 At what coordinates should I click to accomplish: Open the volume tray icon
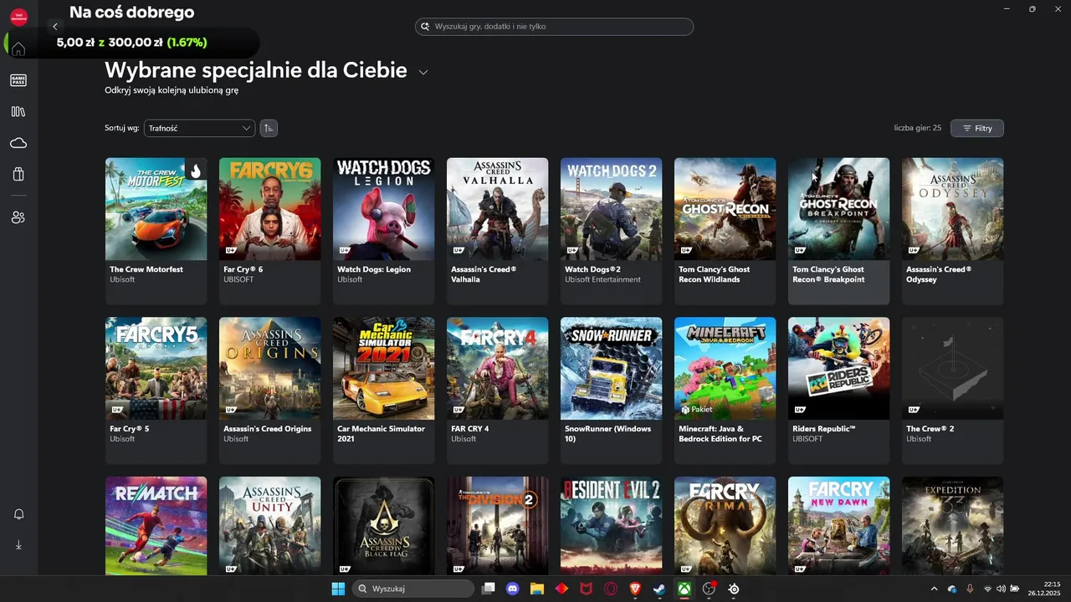pos(1001,589)
